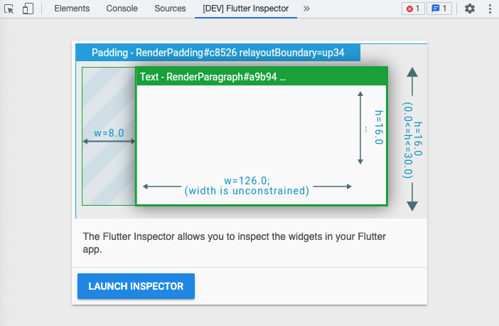This screenshot has height=326, width=499.
Task: Click the w=8.0 padding label
Action: tap(109, 133)
